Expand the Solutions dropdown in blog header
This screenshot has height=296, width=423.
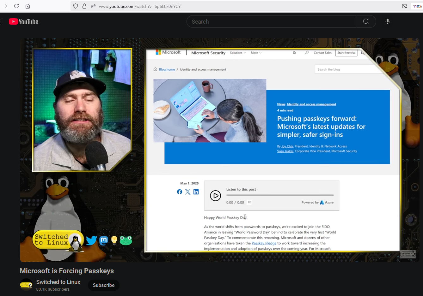(x=238, y=53)
